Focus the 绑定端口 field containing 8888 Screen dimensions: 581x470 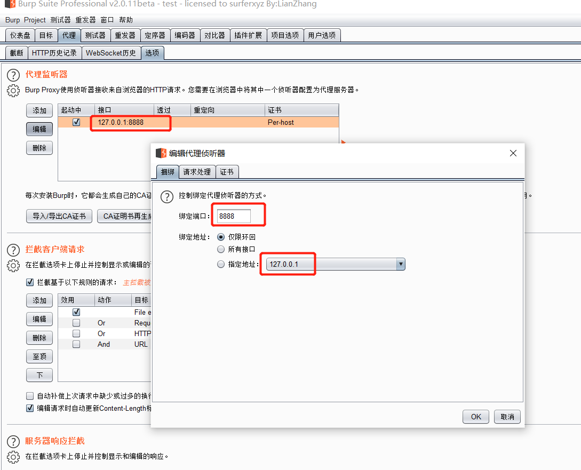pos(234,216)
